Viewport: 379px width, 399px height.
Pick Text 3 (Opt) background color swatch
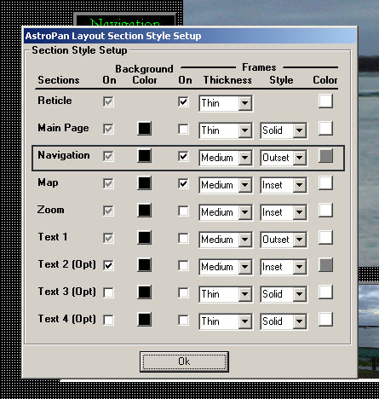(145, 292)
